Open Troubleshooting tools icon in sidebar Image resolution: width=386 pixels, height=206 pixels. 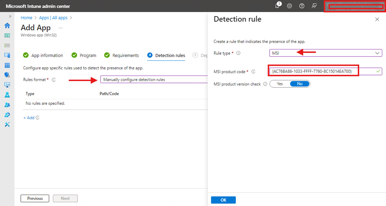pos(7,125)
